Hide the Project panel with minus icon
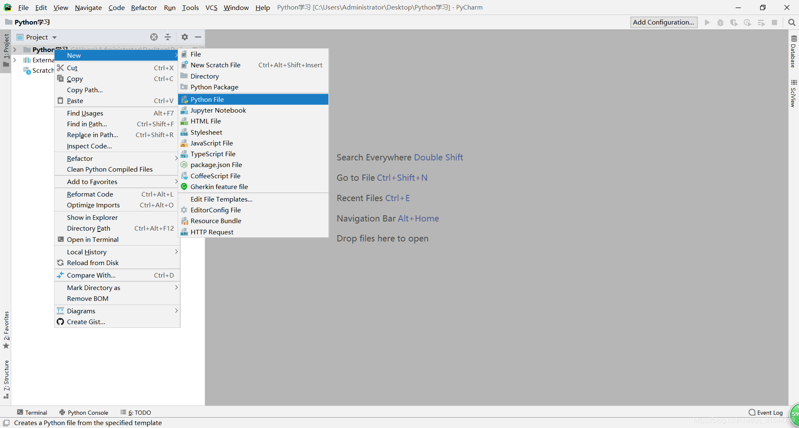 198,37
